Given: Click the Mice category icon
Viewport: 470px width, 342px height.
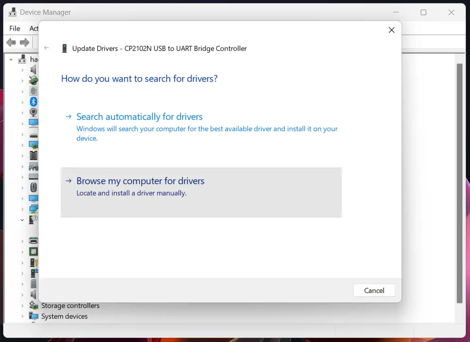Looking at the screenshot, I should 33,187.
